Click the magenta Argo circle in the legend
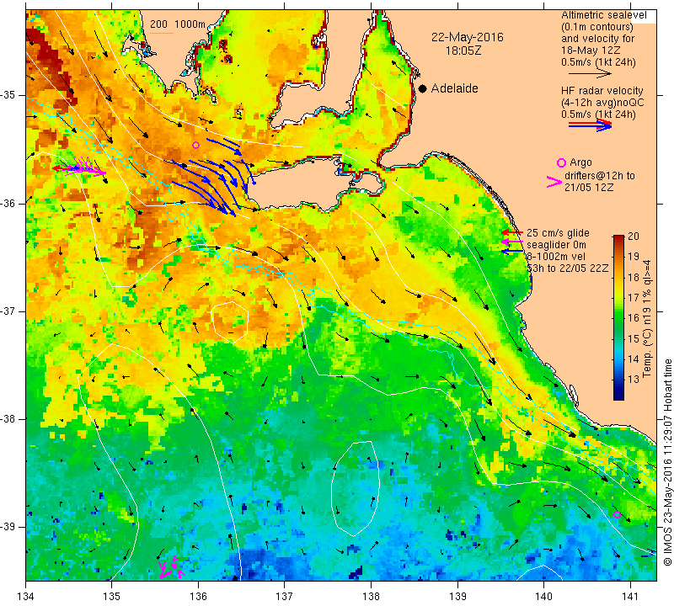674x606 pixels. pos(561,162)
